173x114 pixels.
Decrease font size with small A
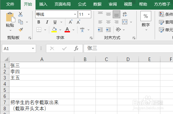pos(79,22)
